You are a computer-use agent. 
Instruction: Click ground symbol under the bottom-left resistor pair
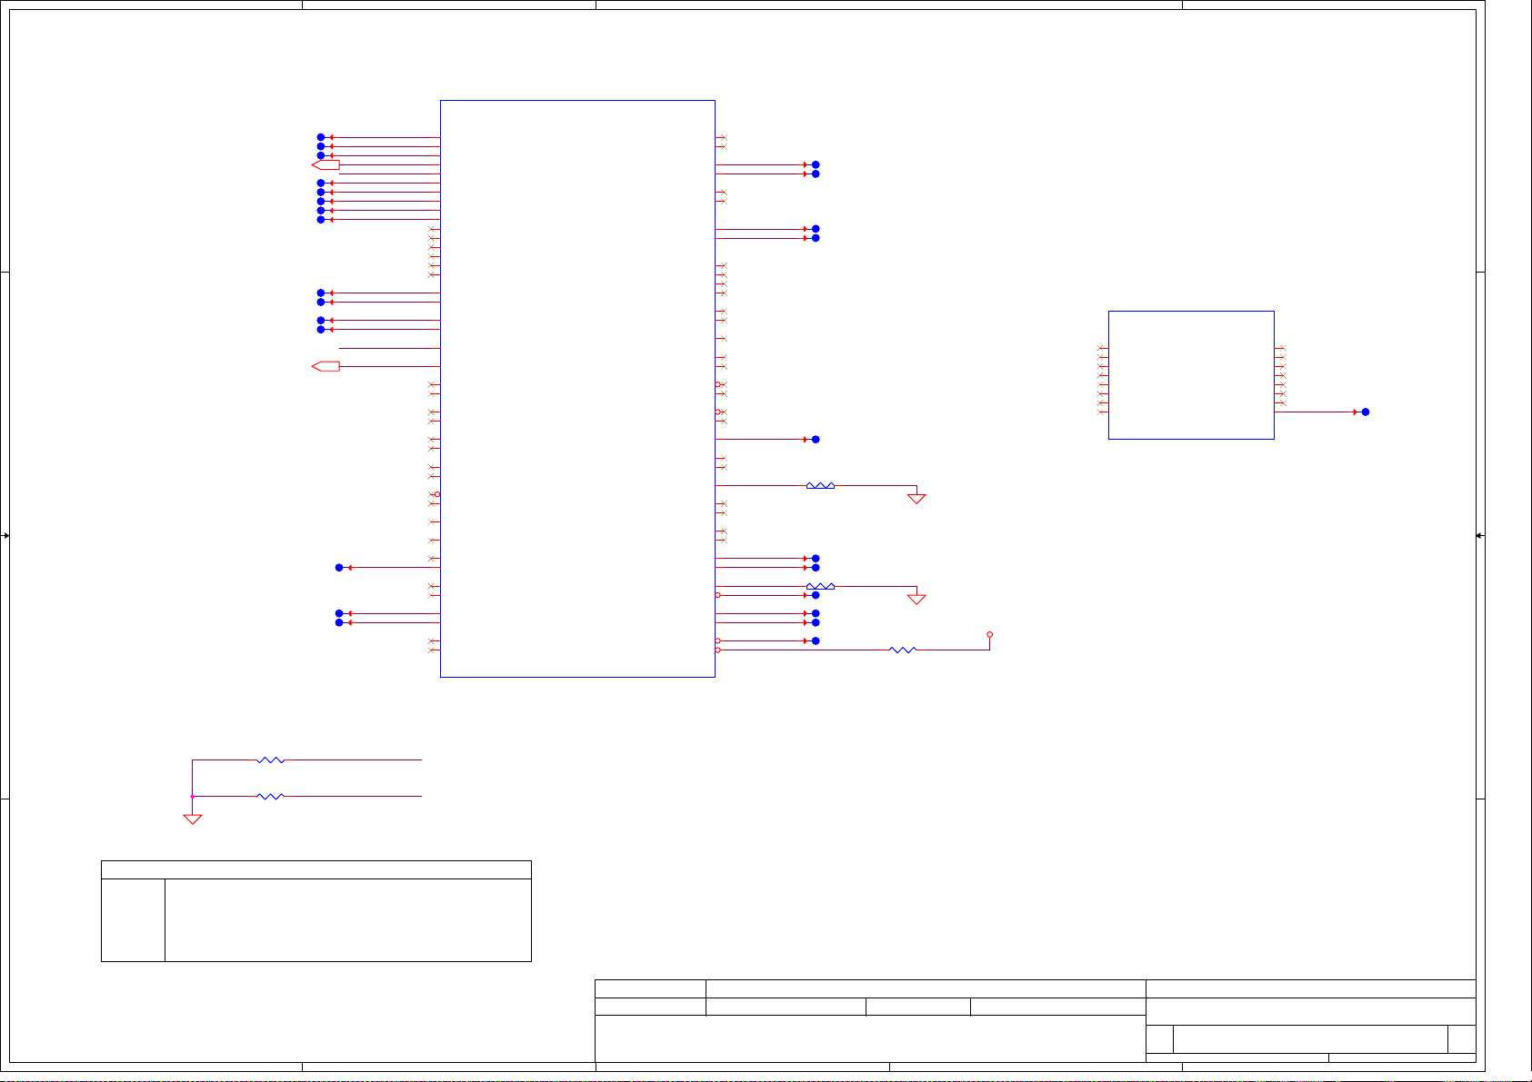pyautogui.click(x=193, y=819)
